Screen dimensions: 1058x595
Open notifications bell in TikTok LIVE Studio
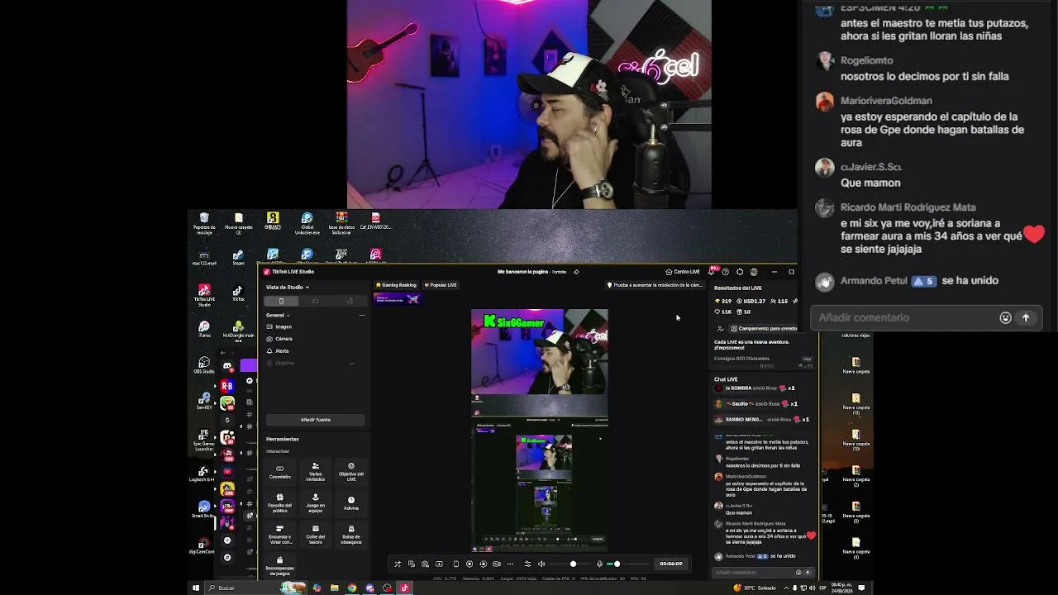712,271
